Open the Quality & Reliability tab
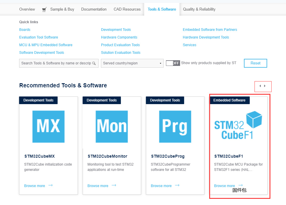Screen dimensions: 286x205 click(x=199, y=9)
